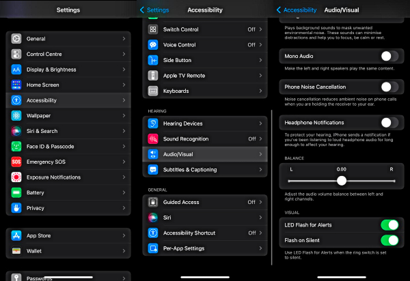Open Siri & Search settings row
Image resolution: width=410 pixels, height=281 pixels.
[x=68, y=131]
